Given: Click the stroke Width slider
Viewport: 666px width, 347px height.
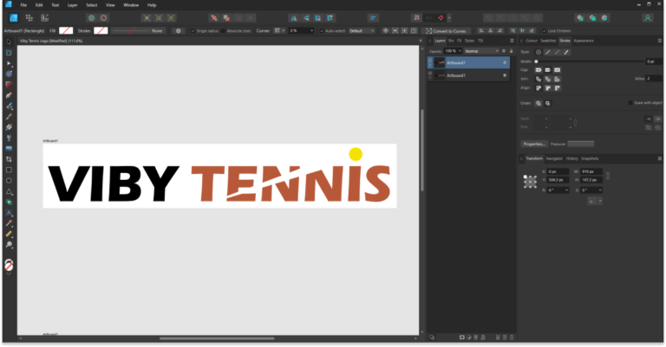Looking at the screenshot, I should [590, 61].
